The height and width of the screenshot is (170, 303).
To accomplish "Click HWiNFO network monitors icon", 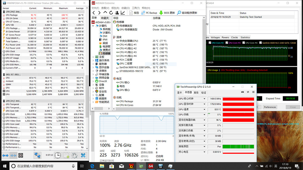I will click(x=37, y=155).
